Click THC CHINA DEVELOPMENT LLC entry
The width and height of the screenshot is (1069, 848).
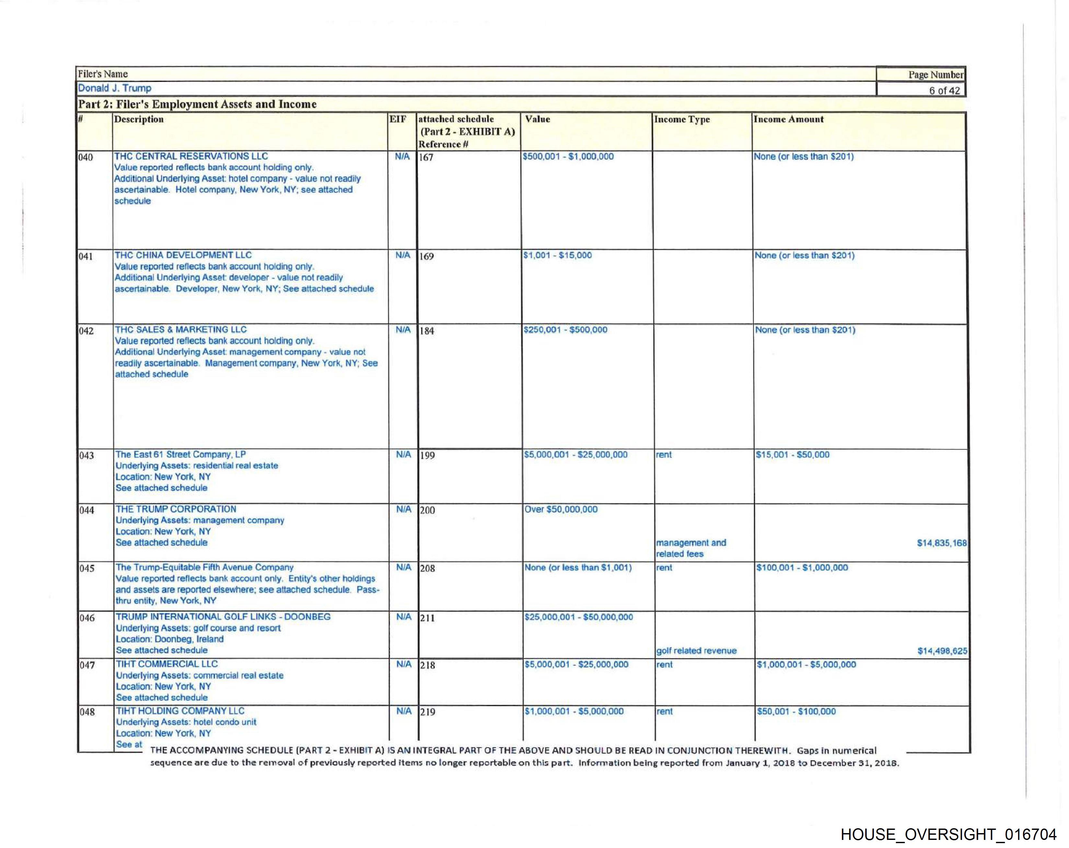[183, 255]
